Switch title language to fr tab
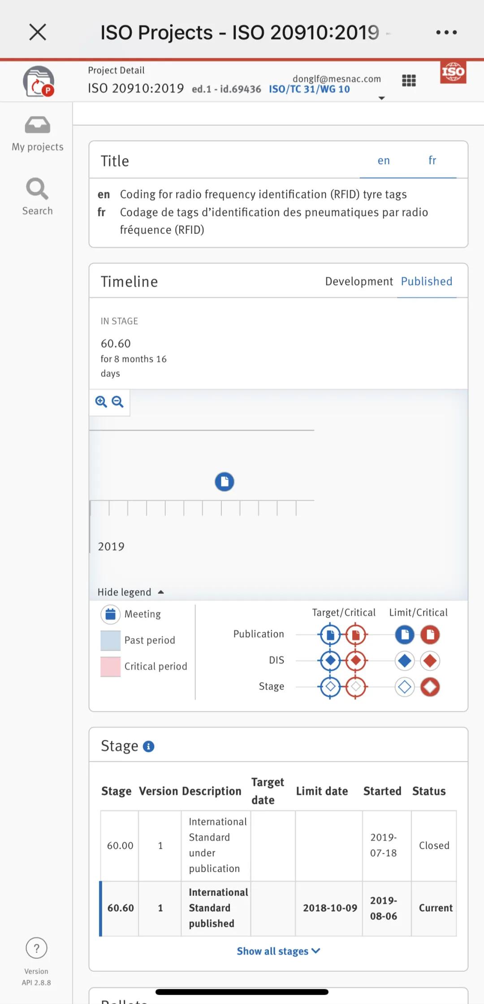 point(432,161)
